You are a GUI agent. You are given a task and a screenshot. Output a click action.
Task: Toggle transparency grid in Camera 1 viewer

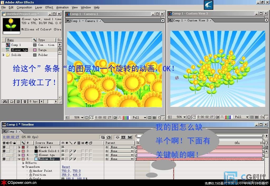pyautogui.click(x=155, y=118)
